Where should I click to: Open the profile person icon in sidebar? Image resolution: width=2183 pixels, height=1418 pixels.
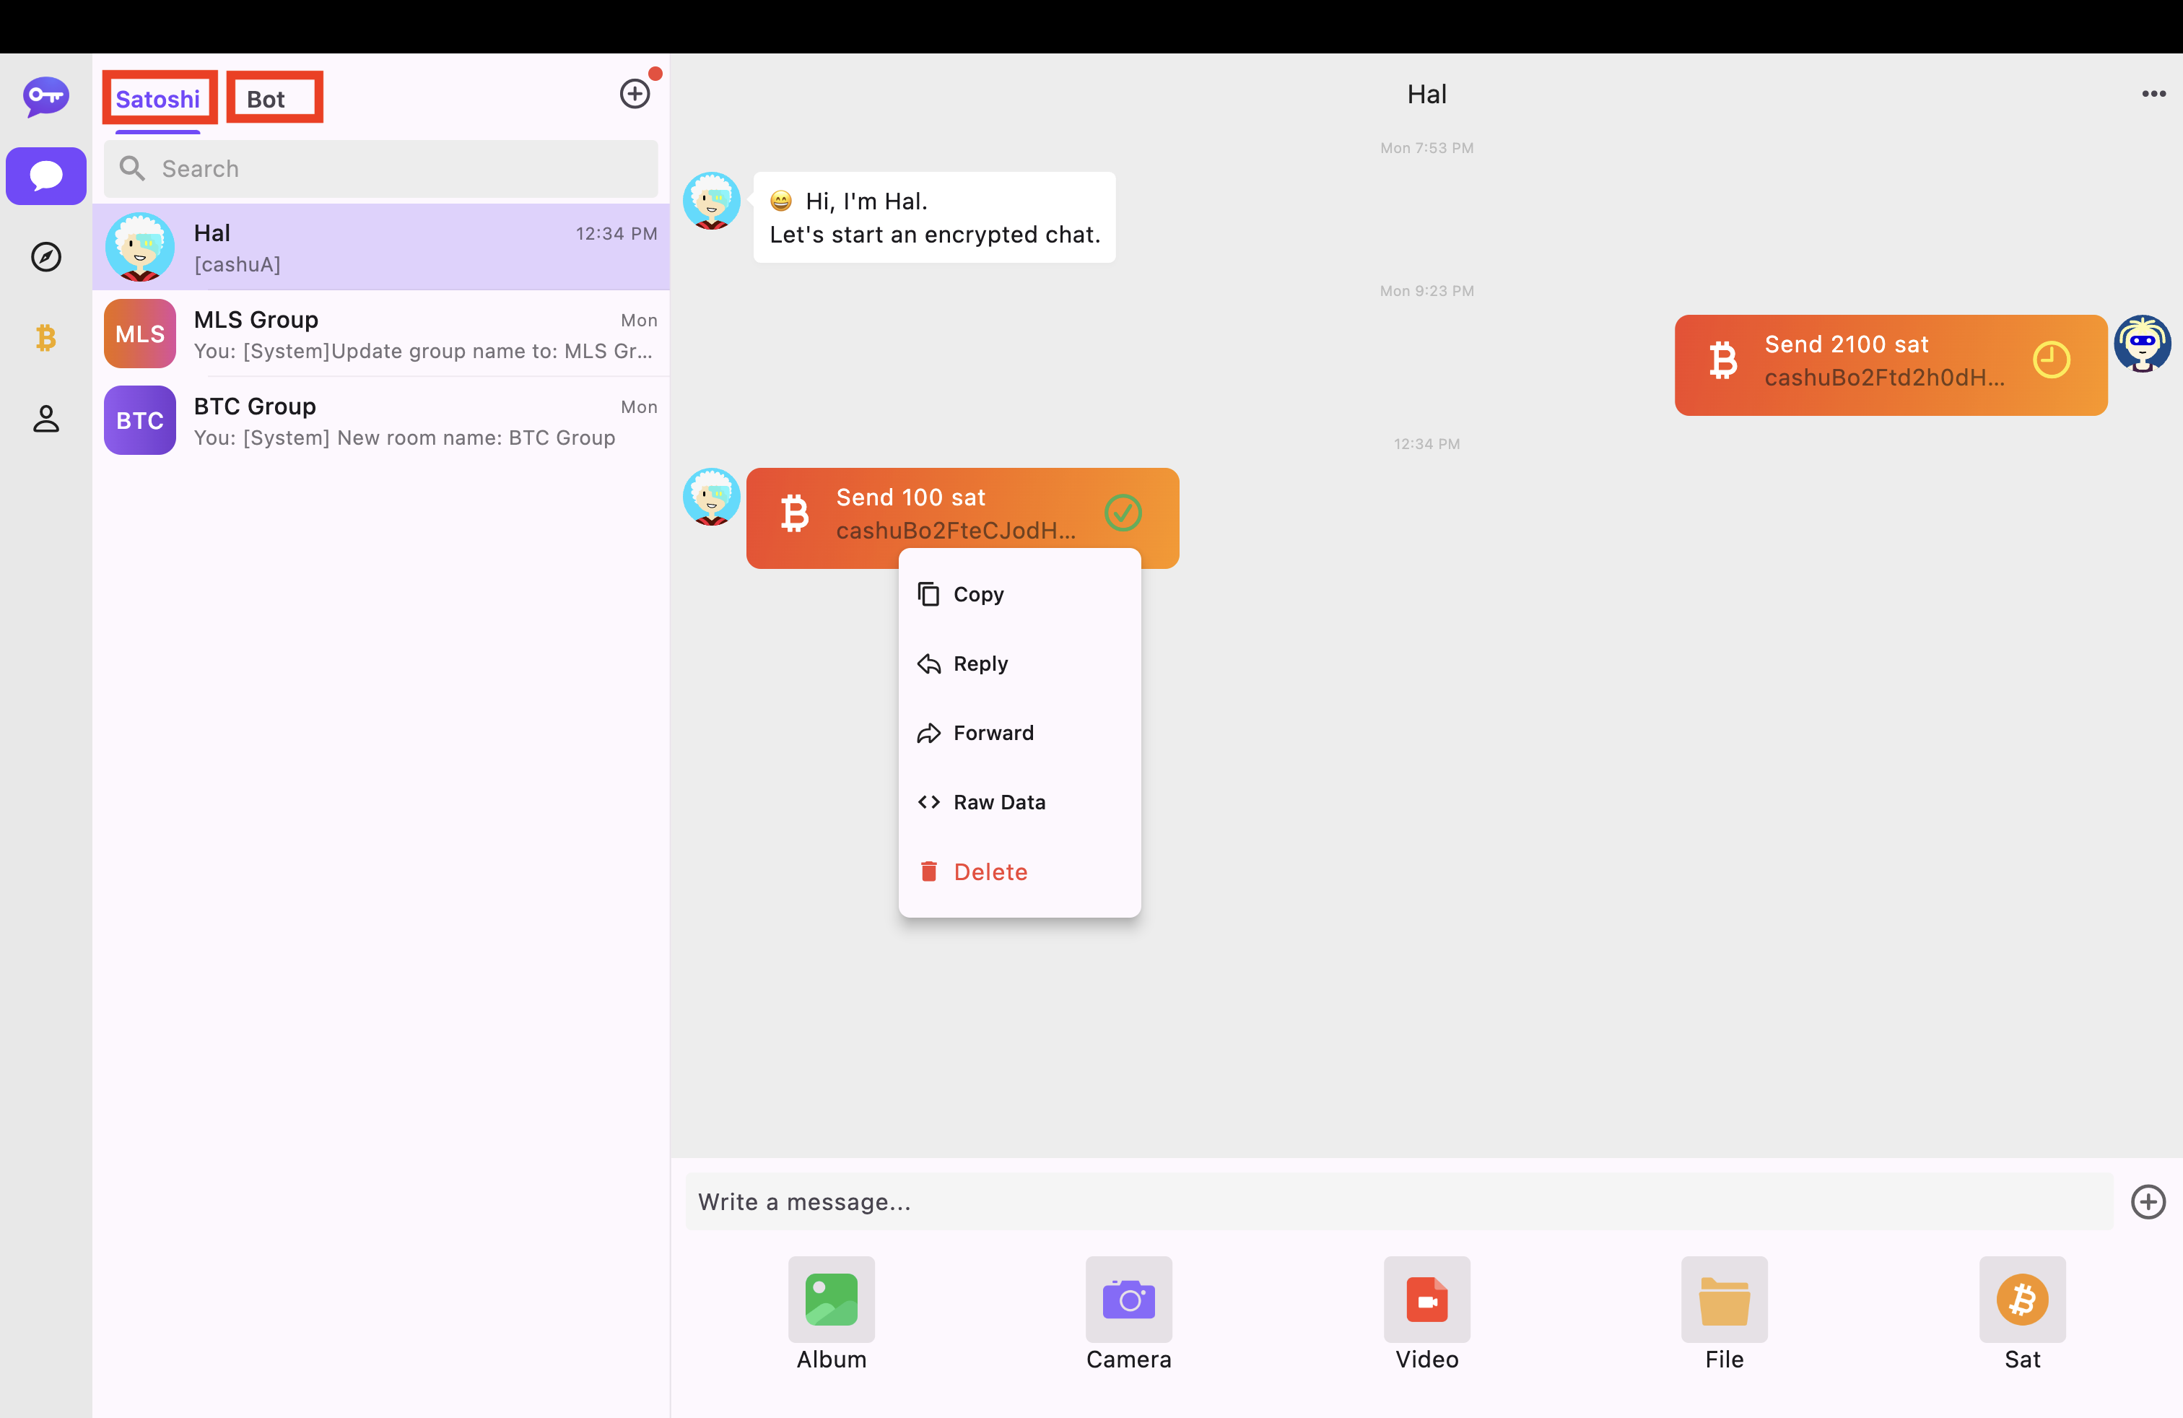click(46, 418)
